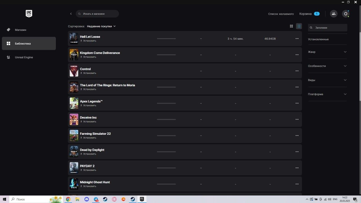
Task: Open options menu for Farming Simulator 22
Action: [x=297, y=136]
